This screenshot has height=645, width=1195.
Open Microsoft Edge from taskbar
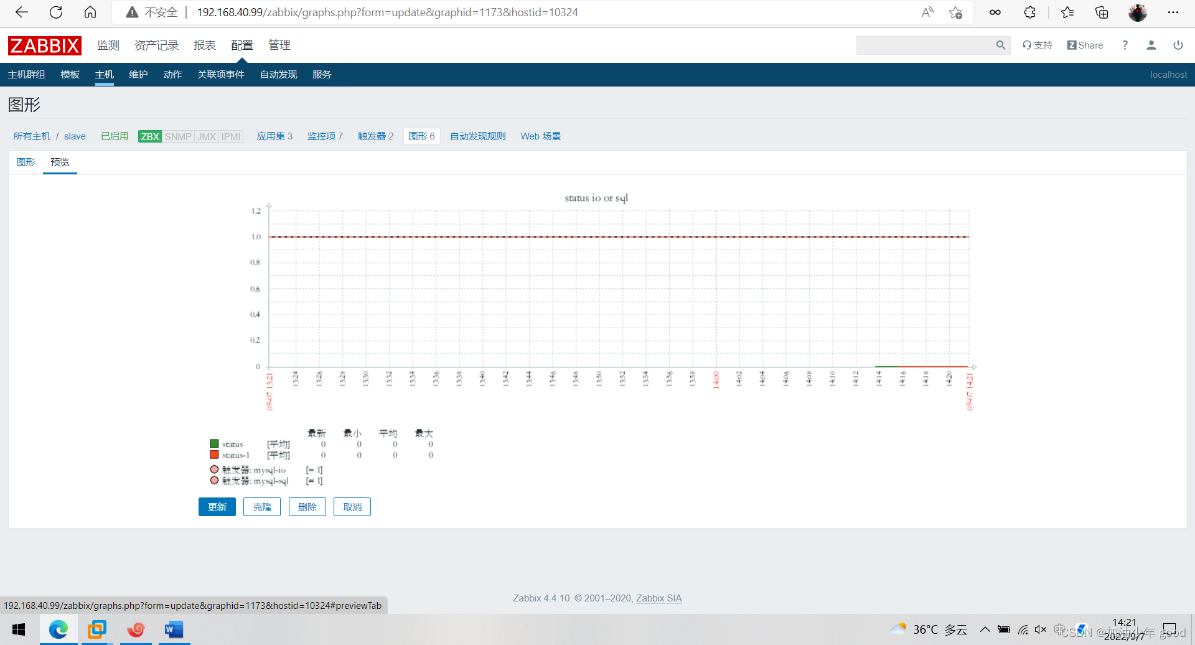point(59,629)
